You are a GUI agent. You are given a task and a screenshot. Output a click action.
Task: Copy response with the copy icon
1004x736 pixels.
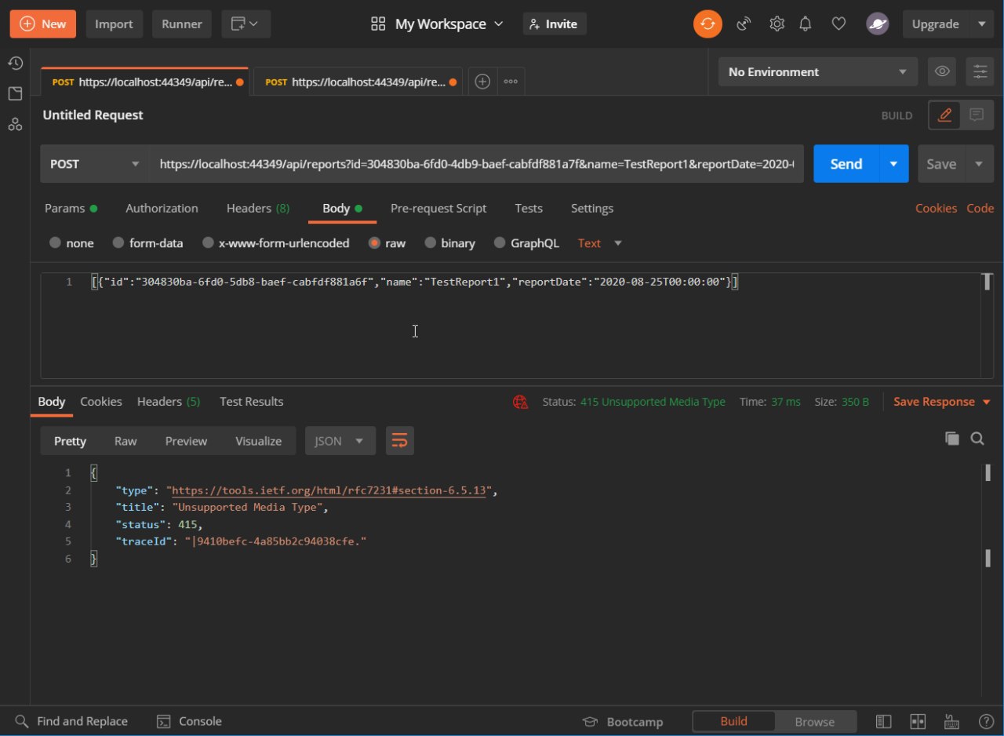pos(951,439)
